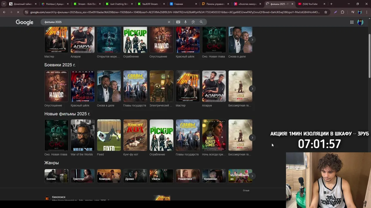The width and height of the screenshot is (371, 208).
Task: Select the Ужасы genre tile
Action: (x=161, y=176)
